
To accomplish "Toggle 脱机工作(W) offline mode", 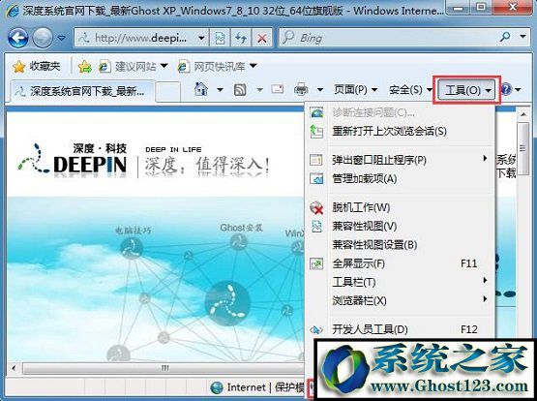I will [400, 207].
